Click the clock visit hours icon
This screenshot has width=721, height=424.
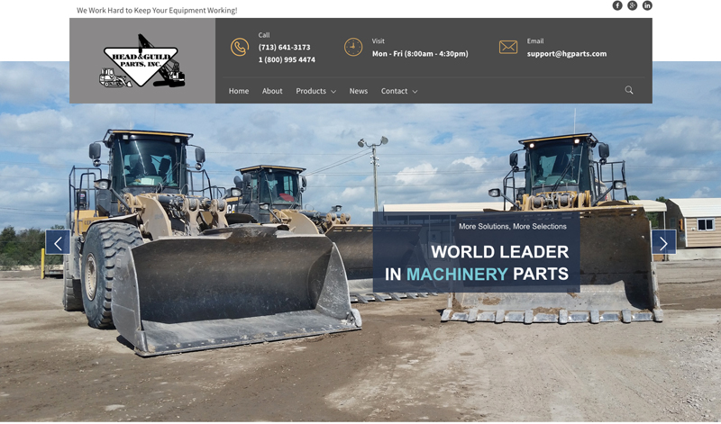353,47
